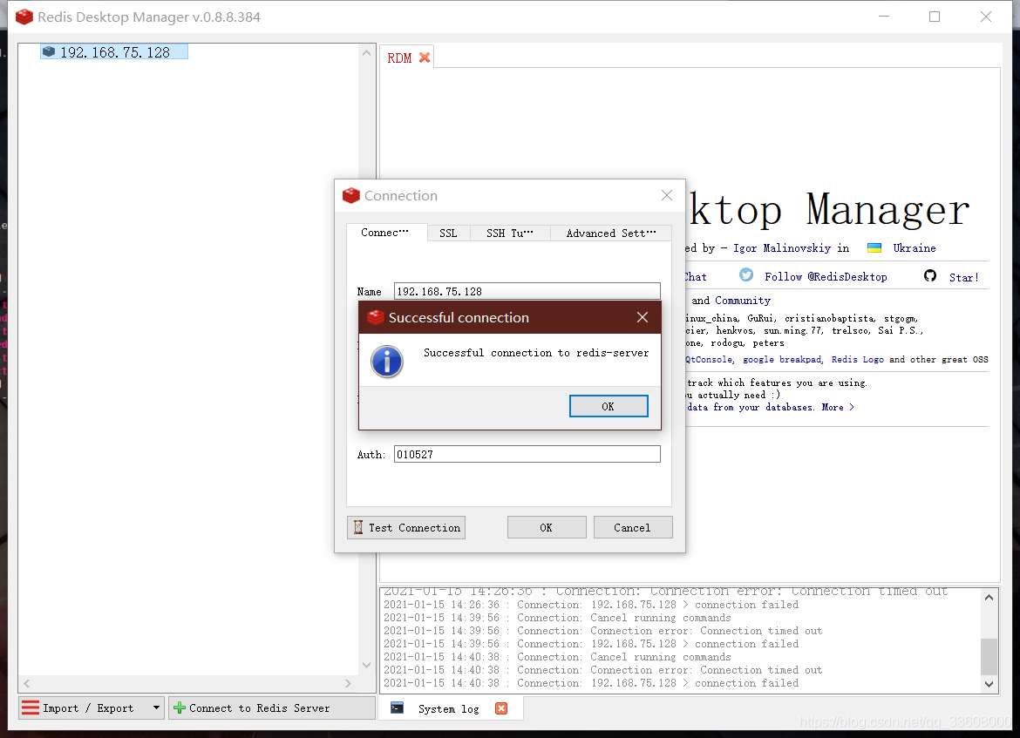Select the System log tab

coord(448,708)
